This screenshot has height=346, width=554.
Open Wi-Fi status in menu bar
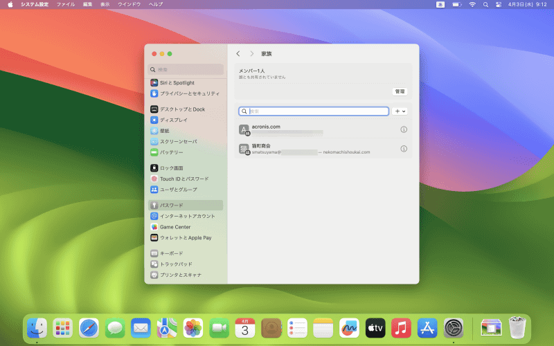point(472,4)
